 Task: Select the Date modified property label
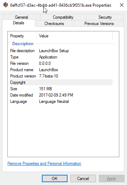click(x=21, y=95)
